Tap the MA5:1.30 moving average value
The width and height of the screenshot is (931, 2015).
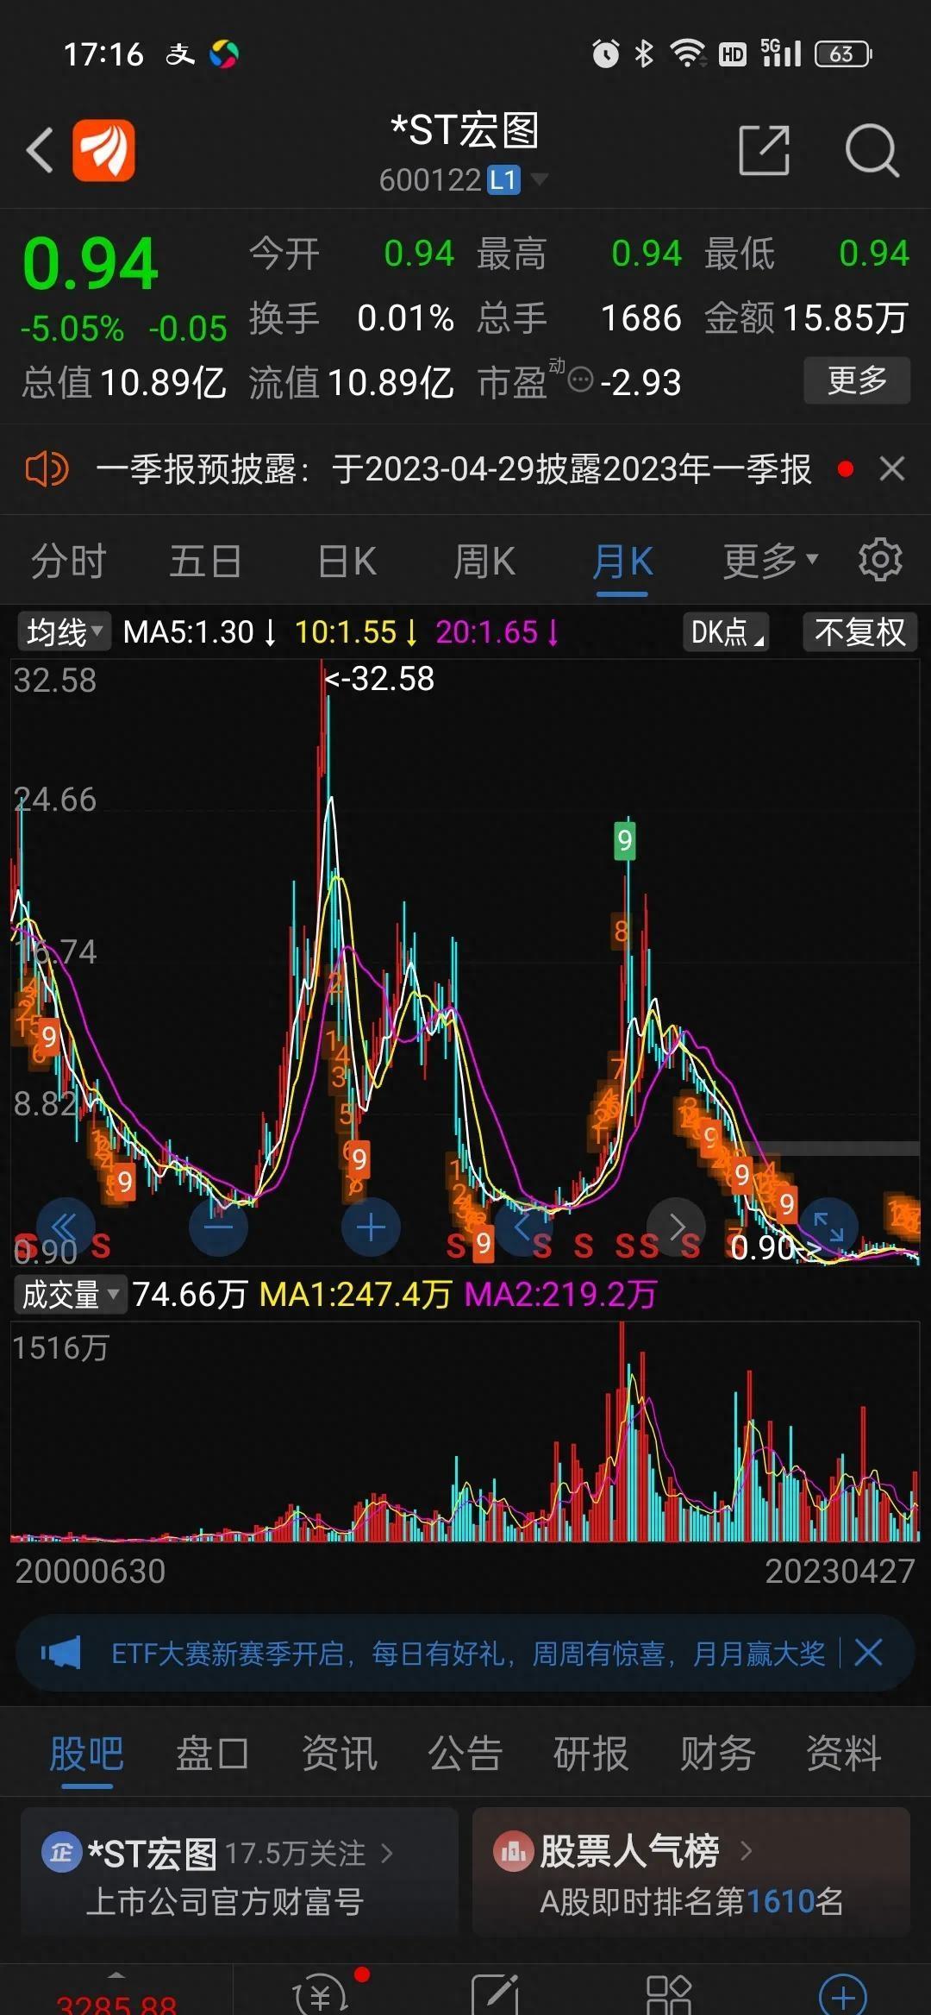click(x=199, y=632)
